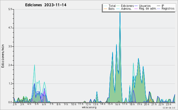Click the y-axis value 0.0
The height and width of the screenshot is (110, 178).
(x=10, y=102)
